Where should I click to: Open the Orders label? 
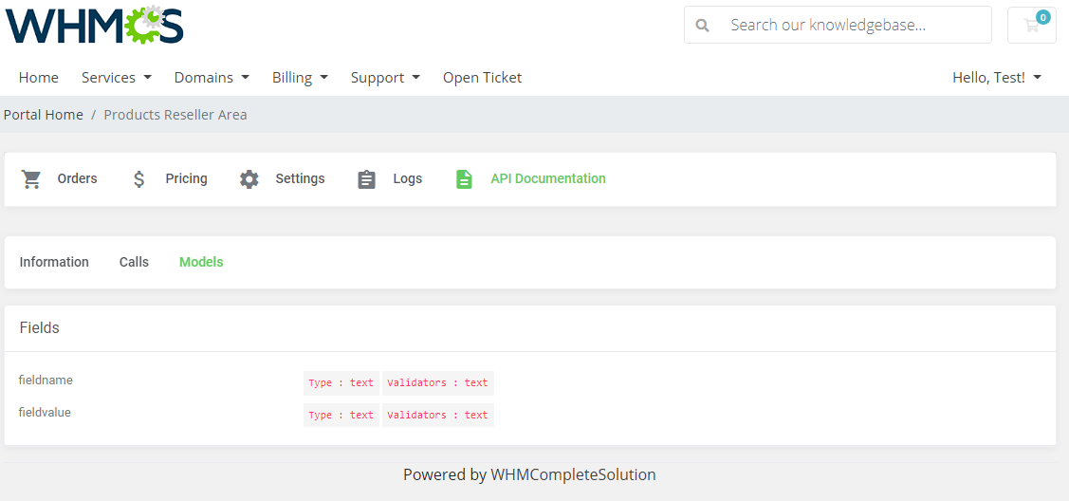[77, 178]
